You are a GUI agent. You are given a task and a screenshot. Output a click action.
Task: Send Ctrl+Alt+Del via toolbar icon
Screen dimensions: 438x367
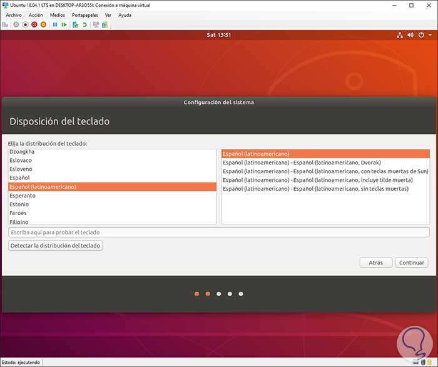[5, 25]
